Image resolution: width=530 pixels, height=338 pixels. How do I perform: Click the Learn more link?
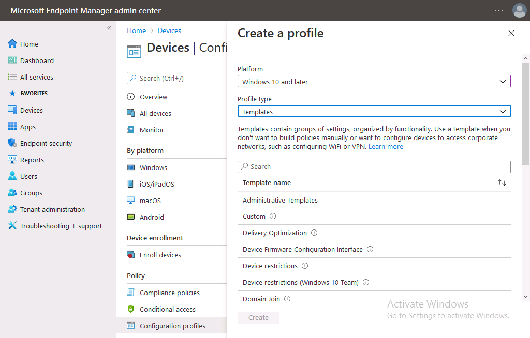386,147
